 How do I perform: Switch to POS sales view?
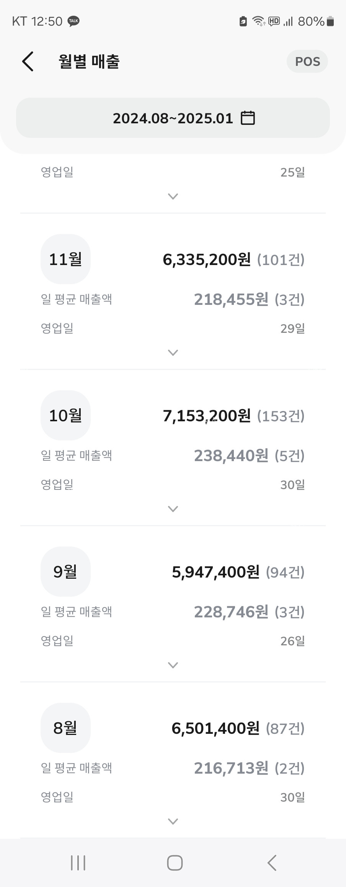click(x=307, y=61)
